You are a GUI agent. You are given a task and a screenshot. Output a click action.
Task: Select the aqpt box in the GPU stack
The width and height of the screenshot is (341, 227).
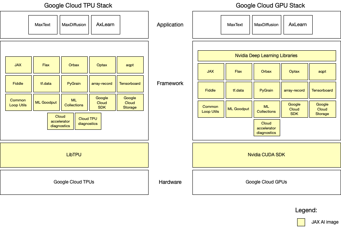(322, 72)
